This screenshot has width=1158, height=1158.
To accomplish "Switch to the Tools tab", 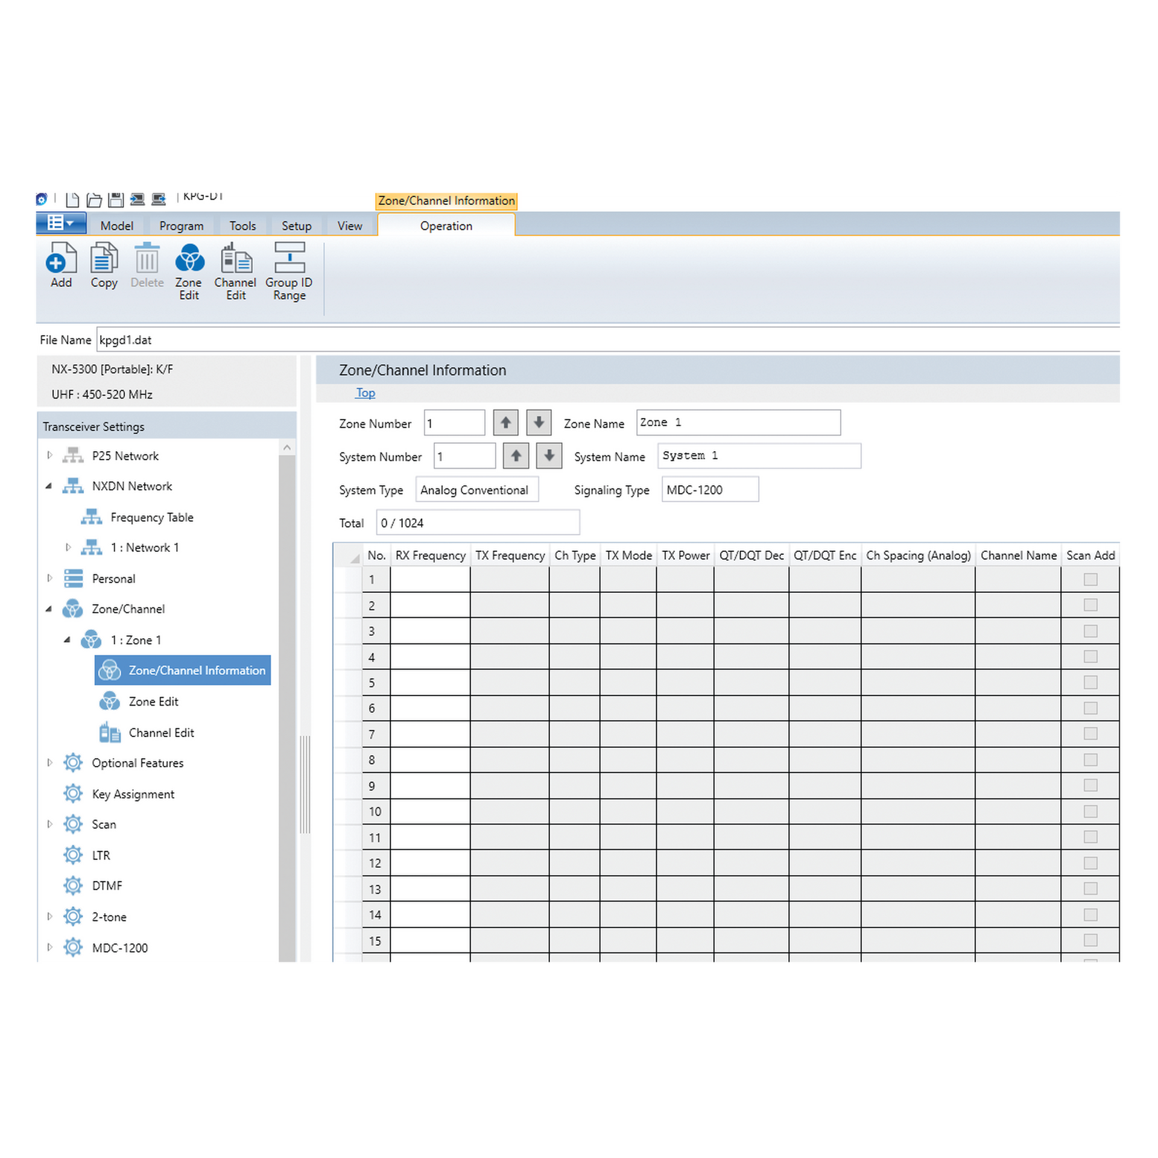I will coord(242,226).
